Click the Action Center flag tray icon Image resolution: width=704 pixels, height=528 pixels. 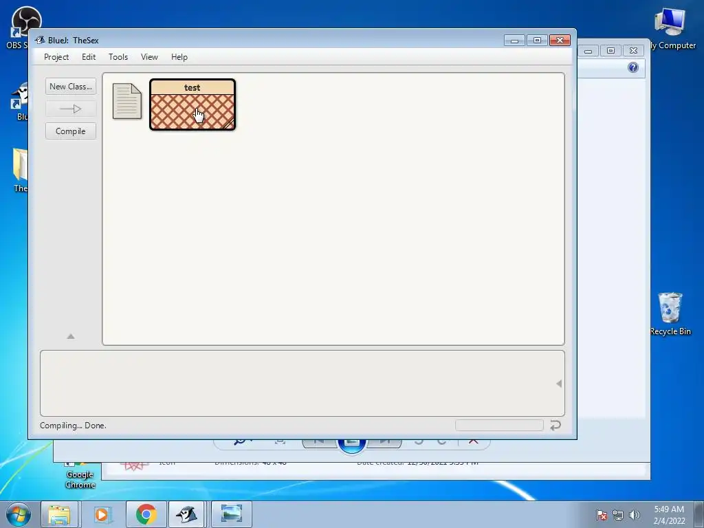(602, 515)
